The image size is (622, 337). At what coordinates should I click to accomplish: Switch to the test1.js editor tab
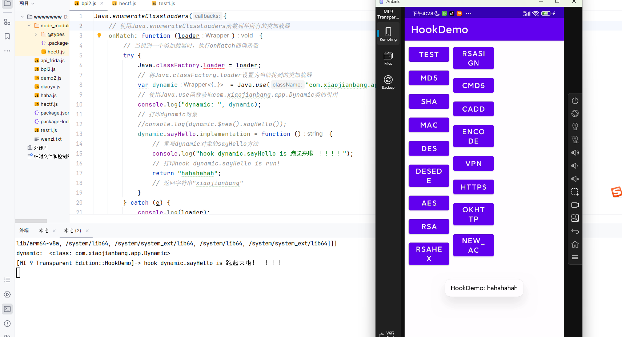point(163,3)
